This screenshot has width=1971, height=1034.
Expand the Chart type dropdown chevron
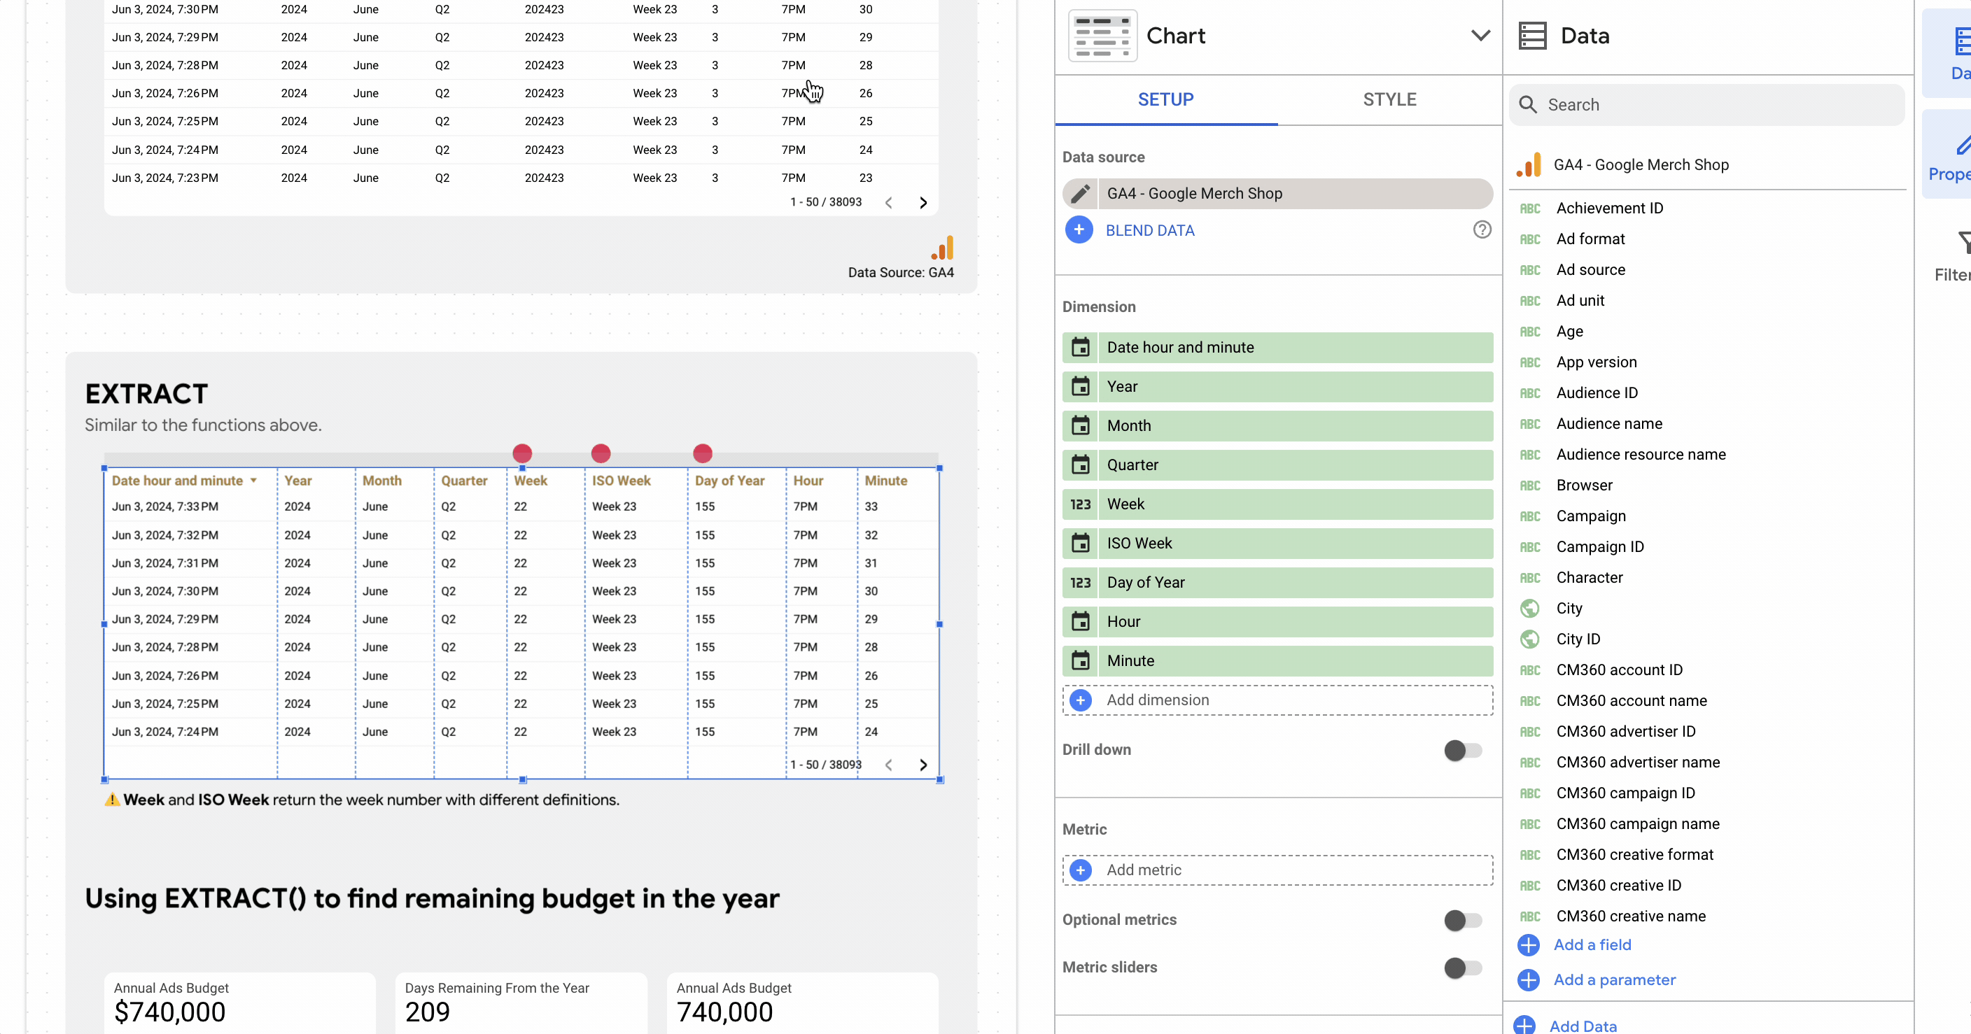click(1480, 36)
